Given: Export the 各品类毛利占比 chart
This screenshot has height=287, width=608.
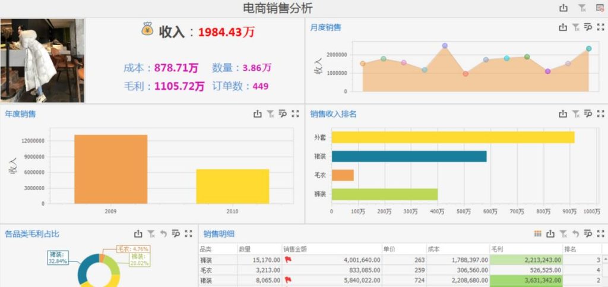Looking at the screenshot, I should coord(138,234).
